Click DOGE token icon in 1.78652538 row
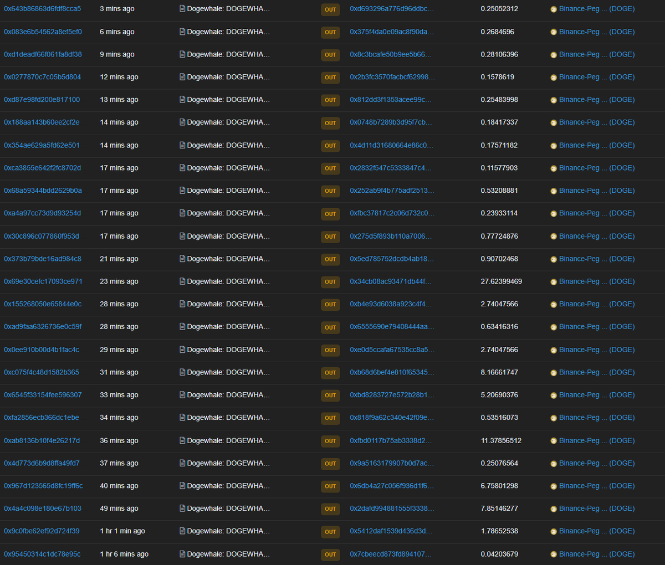 (x=554, y=532)
